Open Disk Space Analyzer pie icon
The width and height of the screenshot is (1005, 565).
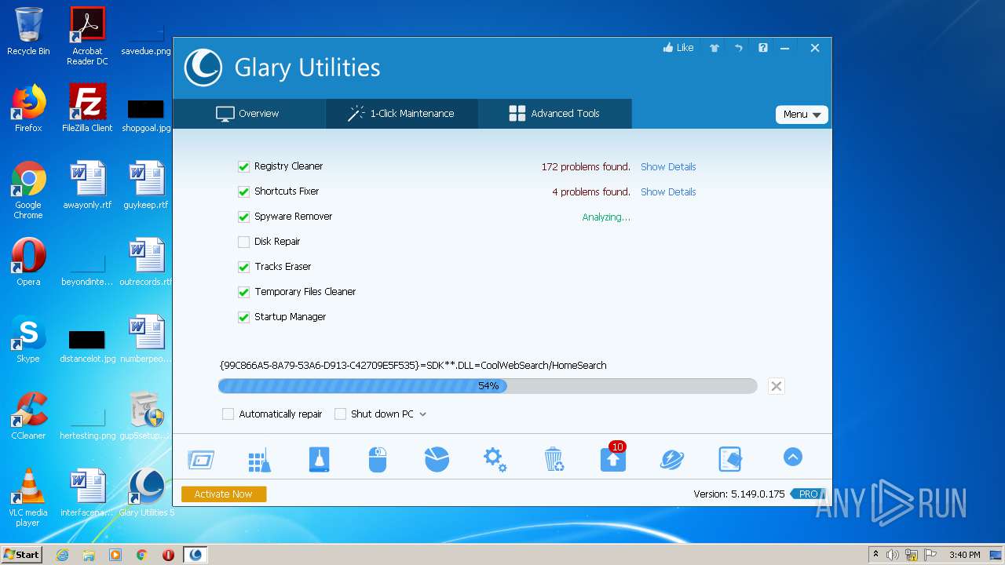point(437,459)
